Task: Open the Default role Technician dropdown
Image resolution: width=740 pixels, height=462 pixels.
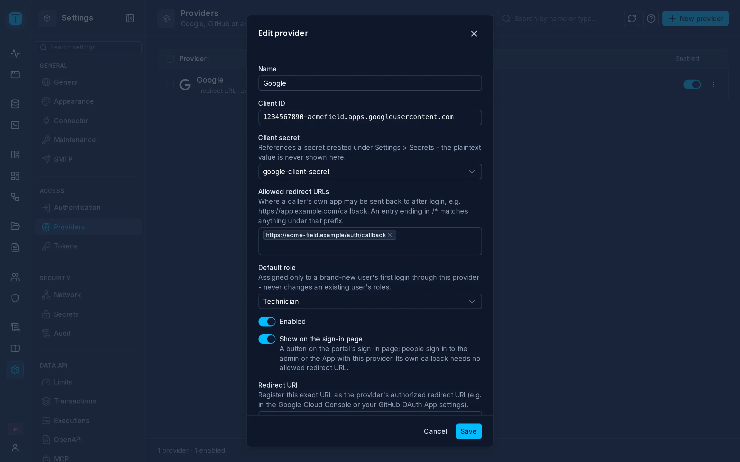Action: point(370,302)
